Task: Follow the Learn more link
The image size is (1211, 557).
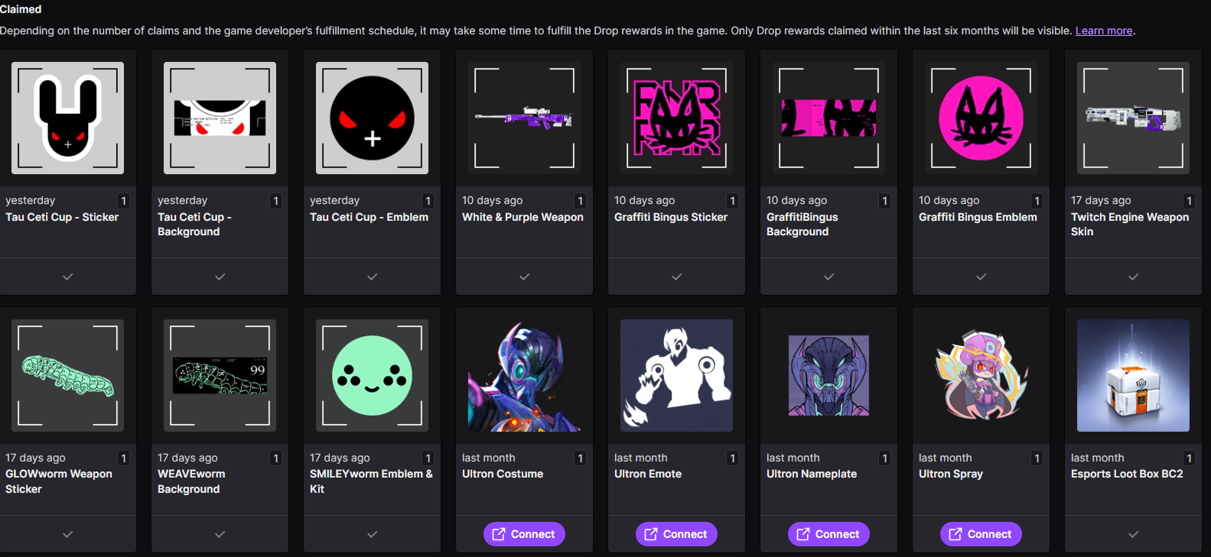Action: point(1103,31)
